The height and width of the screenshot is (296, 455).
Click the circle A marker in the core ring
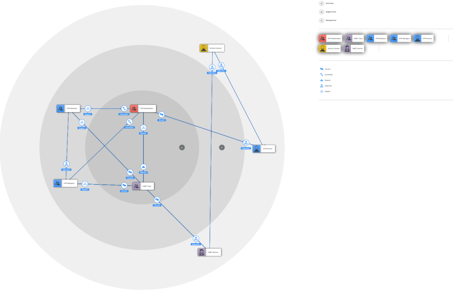(x=181, y=148)
